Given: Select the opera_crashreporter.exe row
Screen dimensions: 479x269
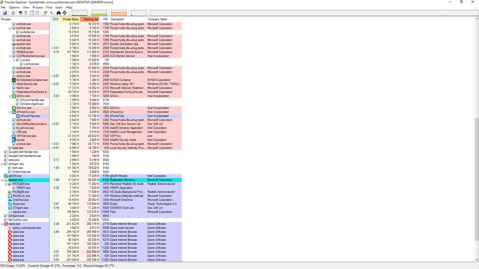Looking at the screenshot, I should (x=91, y=228).
